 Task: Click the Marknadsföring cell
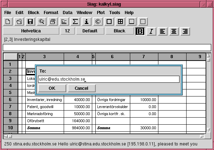click(x=45, y=114)
